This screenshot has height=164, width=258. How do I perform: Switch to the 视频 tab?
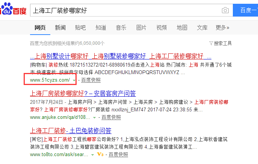[x=161, y=27]
